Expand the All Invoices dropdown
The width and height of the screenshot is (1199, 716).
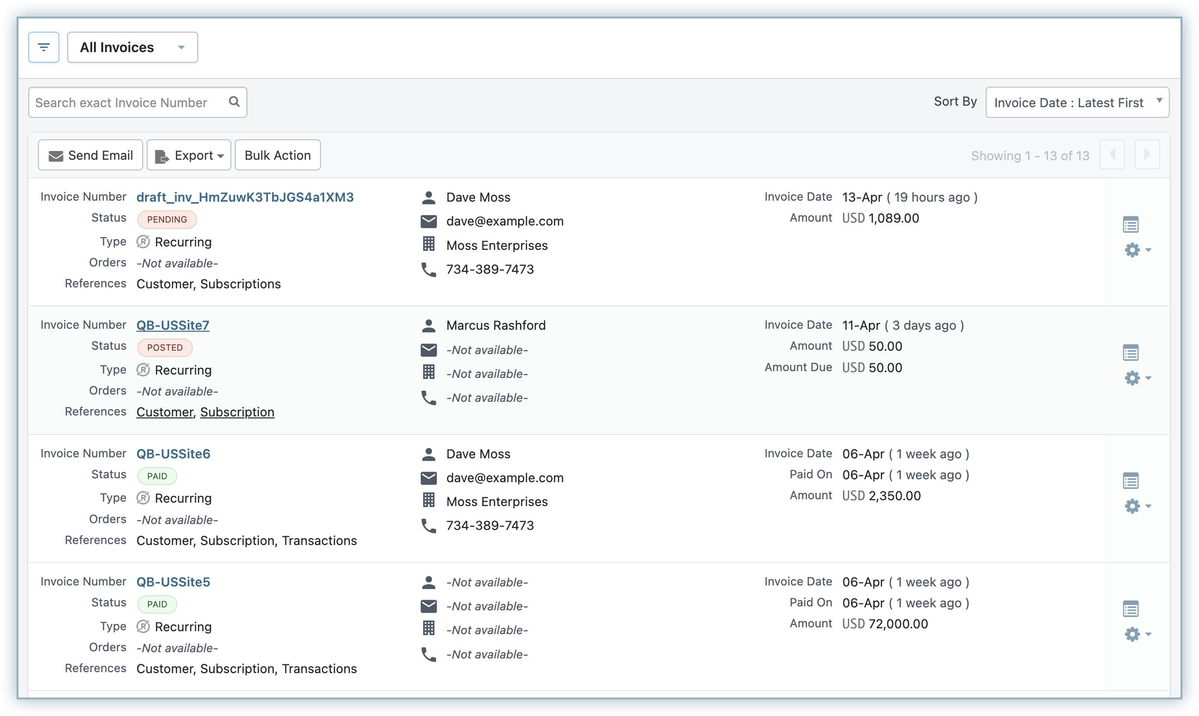(x=132, y=47)
